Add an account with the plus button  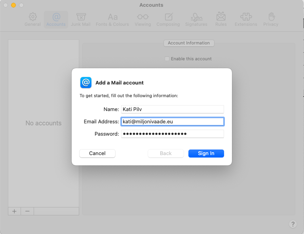click(14, 211)
